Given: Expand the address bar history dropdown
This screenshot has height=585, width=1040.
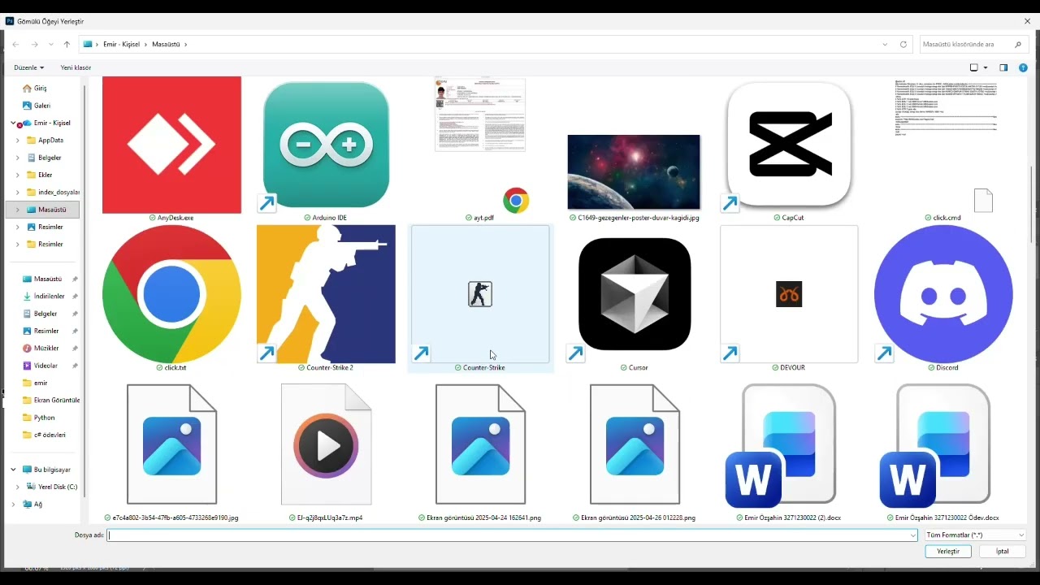Looking at the screenshot, I should [x=885, y=44].
